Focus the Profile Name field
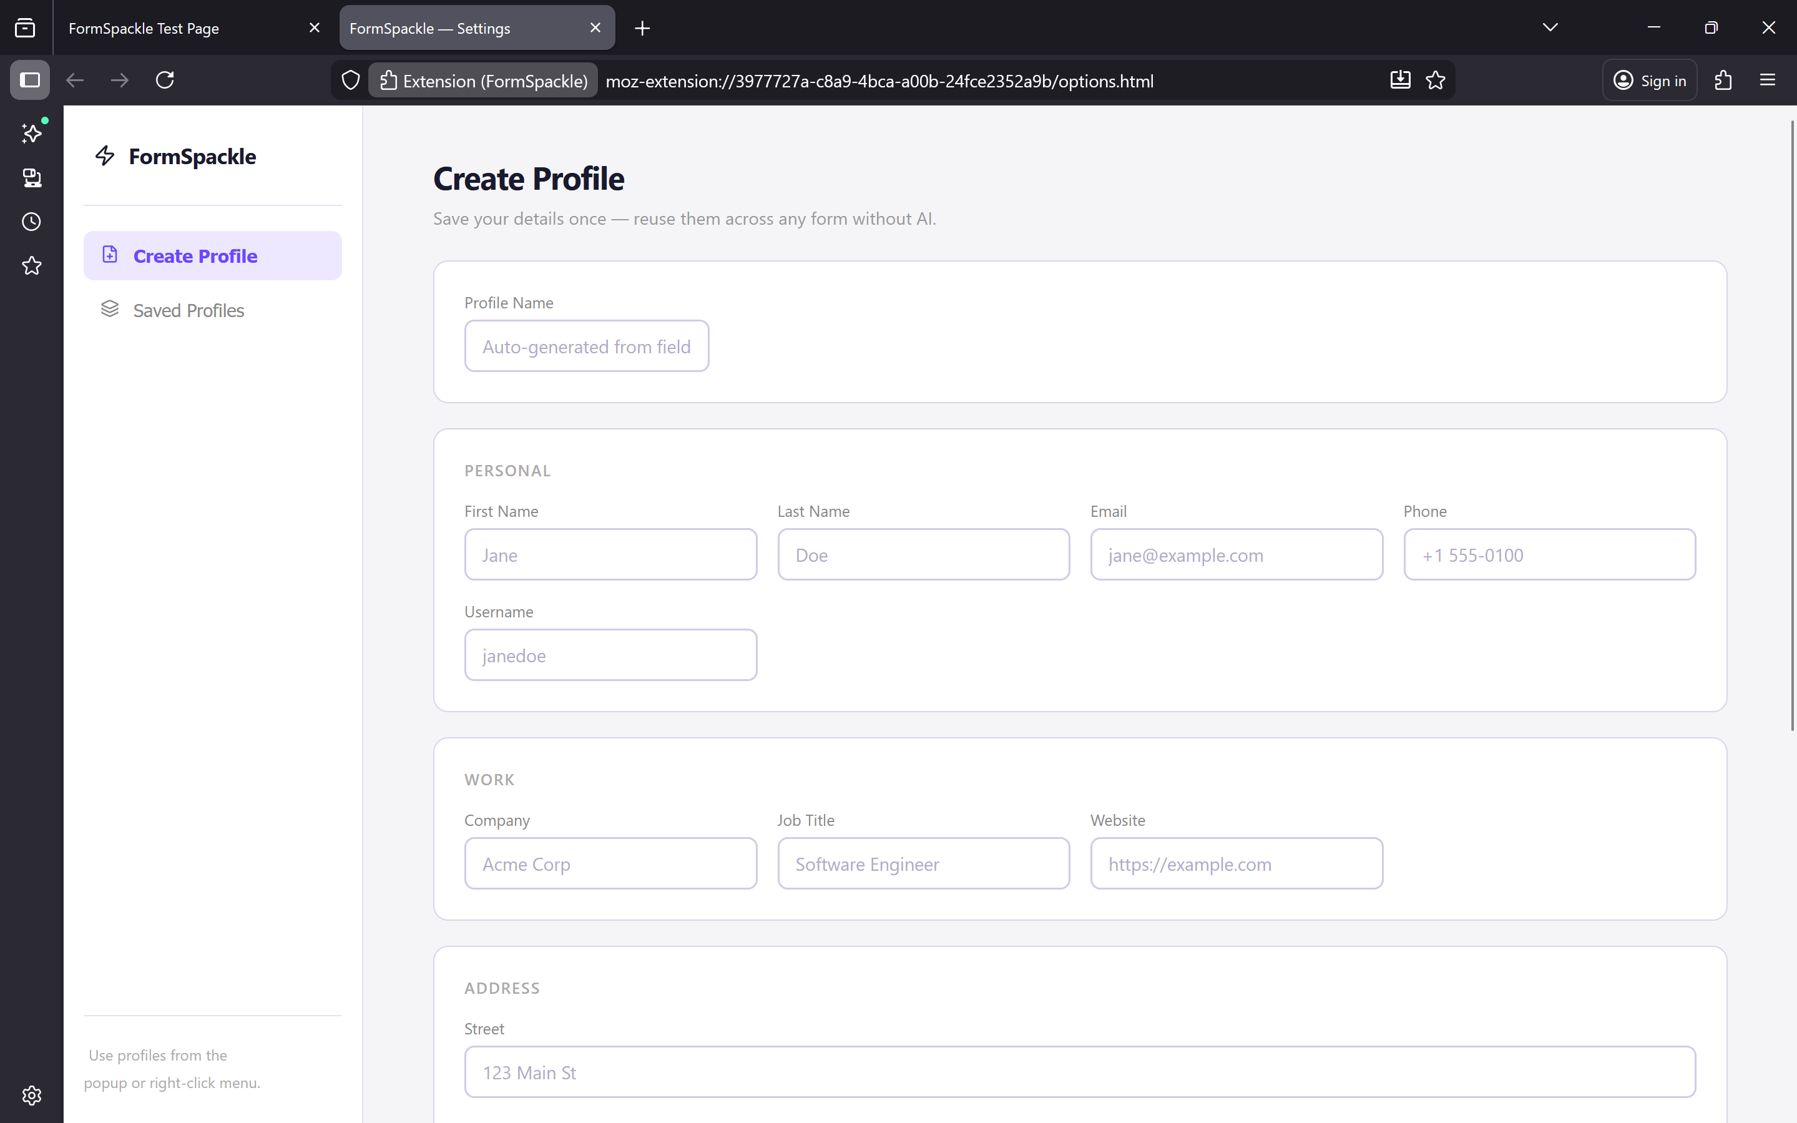Image resolution: width=1797 pixels, height=1123 pixels. 587,346
